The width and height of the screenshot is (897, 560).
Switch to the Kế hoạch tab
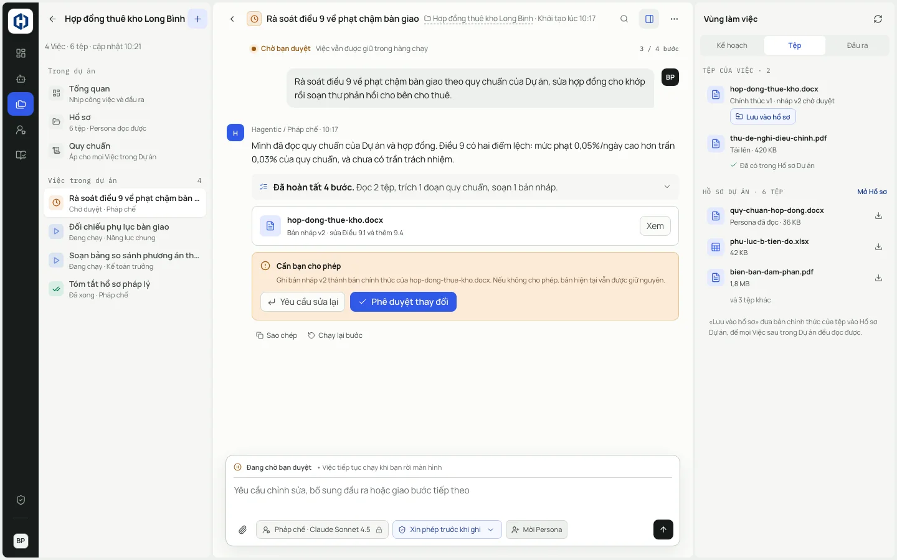732,45
